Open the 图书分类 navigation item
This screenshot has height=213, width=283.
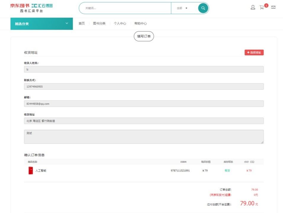[99, 24]
